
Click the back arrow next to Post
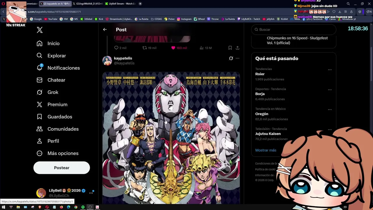105,29
